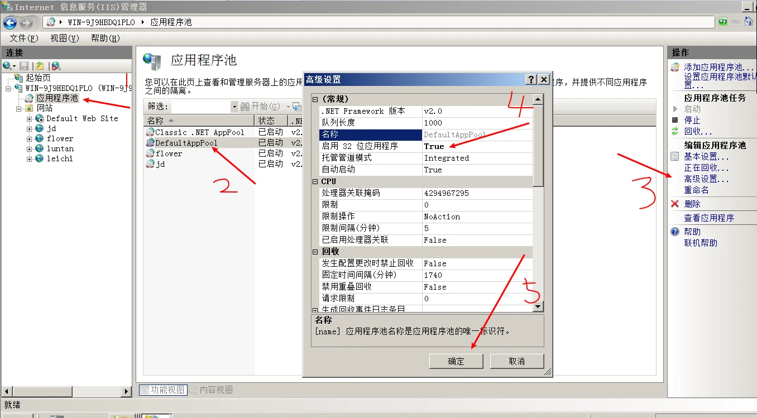Click 查看应用程序 link

click(x=709, y=218)
